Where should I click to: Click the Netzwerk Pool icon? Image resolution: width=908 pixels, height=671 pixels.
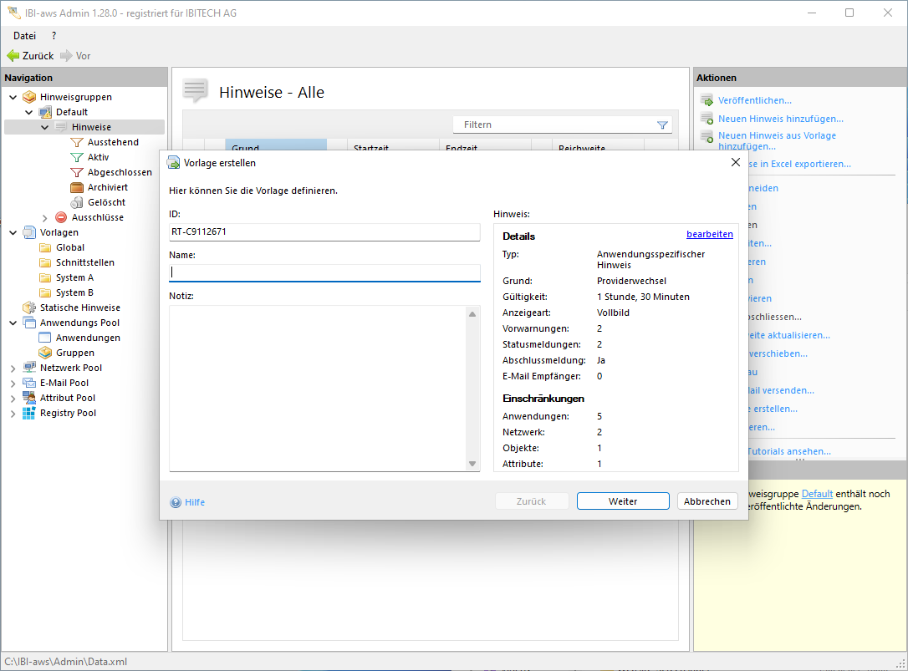coord(29,368)
